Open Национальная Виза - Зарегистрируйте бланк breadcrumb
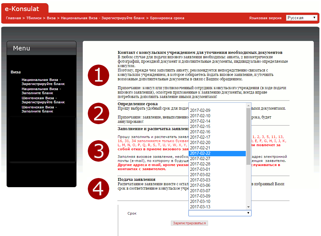Viewport: 321px width, 236px height. (x=103, y=18)
